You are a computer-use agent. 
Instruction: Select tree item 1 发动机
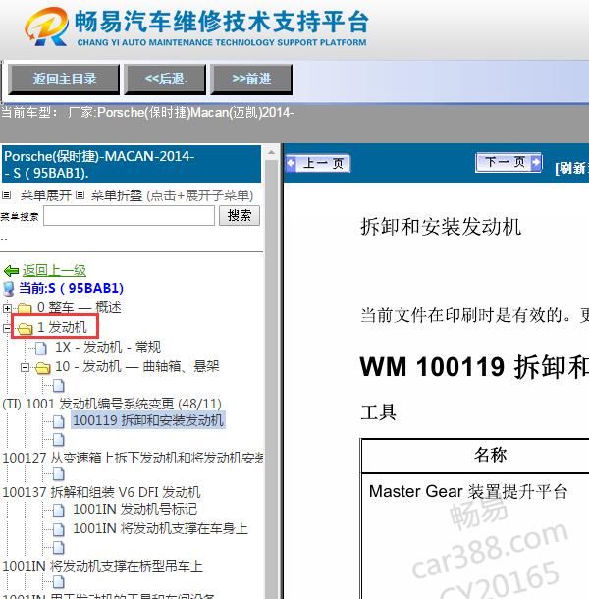[62, 327]
